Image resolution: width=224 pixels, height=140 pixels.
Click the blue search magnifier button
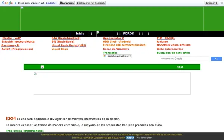coord(216,59)
